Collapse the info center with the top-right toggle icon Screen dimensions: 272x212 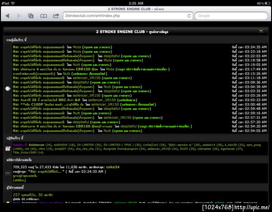click(261, 31)
